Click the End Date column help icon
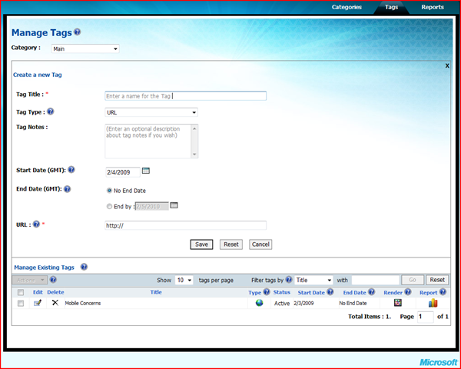Screen dimensions: 461x369 click(x=372, y=292)
